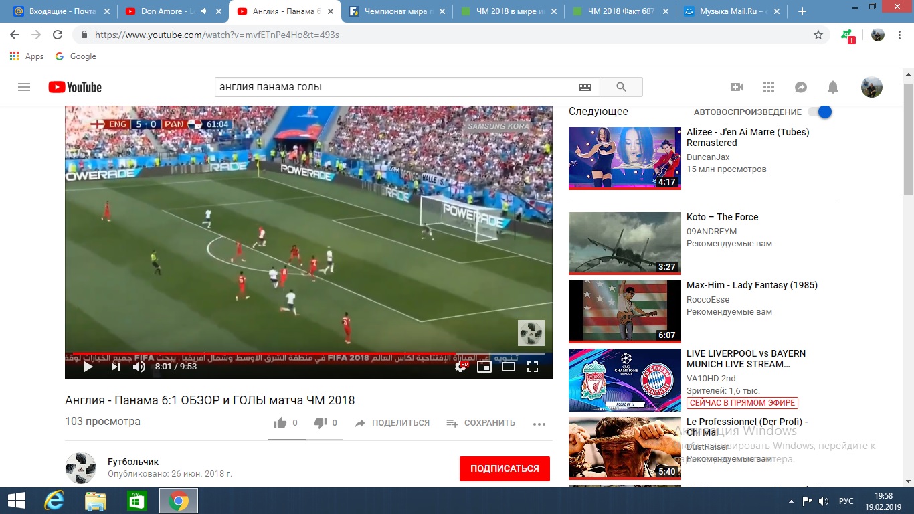The width and height of the screenshot is (914, 514).
Task: Open Internet Explorer from taskbar
Action: (x=54, y=501)
